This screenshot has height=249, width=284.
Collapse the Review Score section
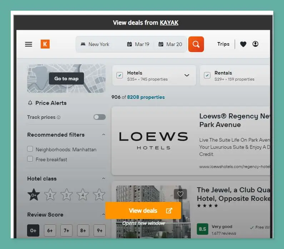(x=104, y=215)
